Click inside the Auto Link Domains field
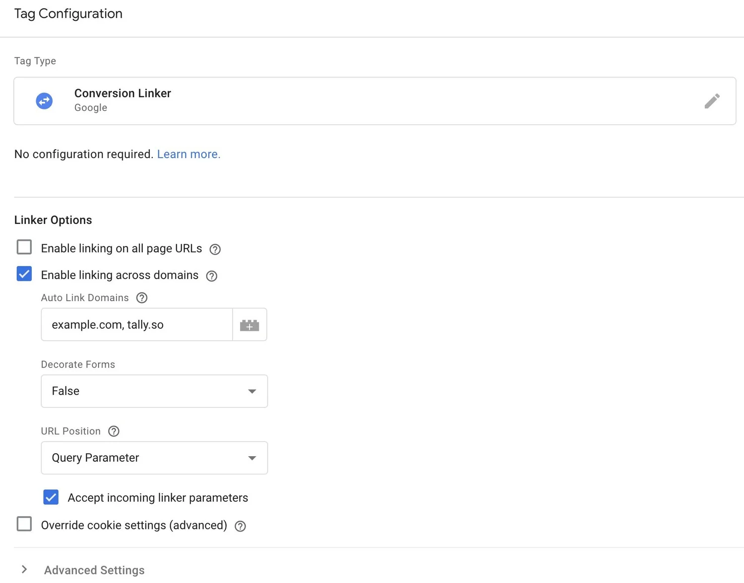The width and height of the screenshot is (744, 583). click(136, 324)
